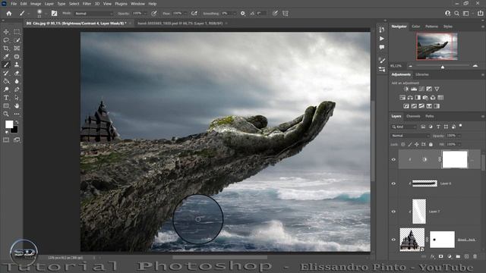
Task: Click the Navigator zoom-out button
Action: click(410, 66)
